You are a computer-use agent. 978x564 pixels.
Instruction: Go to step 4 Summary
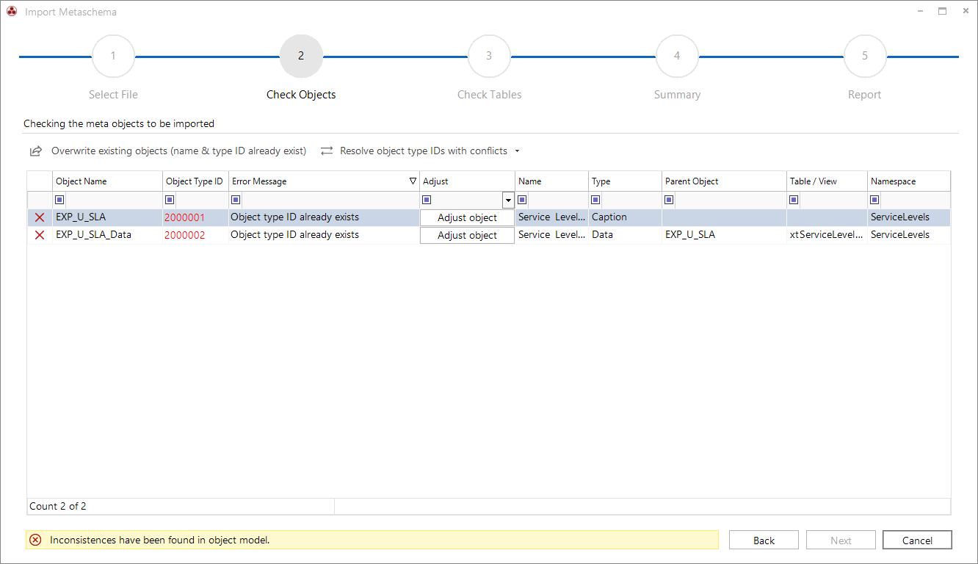coord(677,56)
